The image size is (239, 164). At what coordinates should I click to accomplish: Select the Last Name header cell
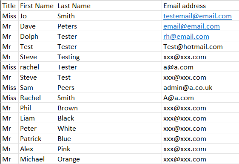[109, 6]
